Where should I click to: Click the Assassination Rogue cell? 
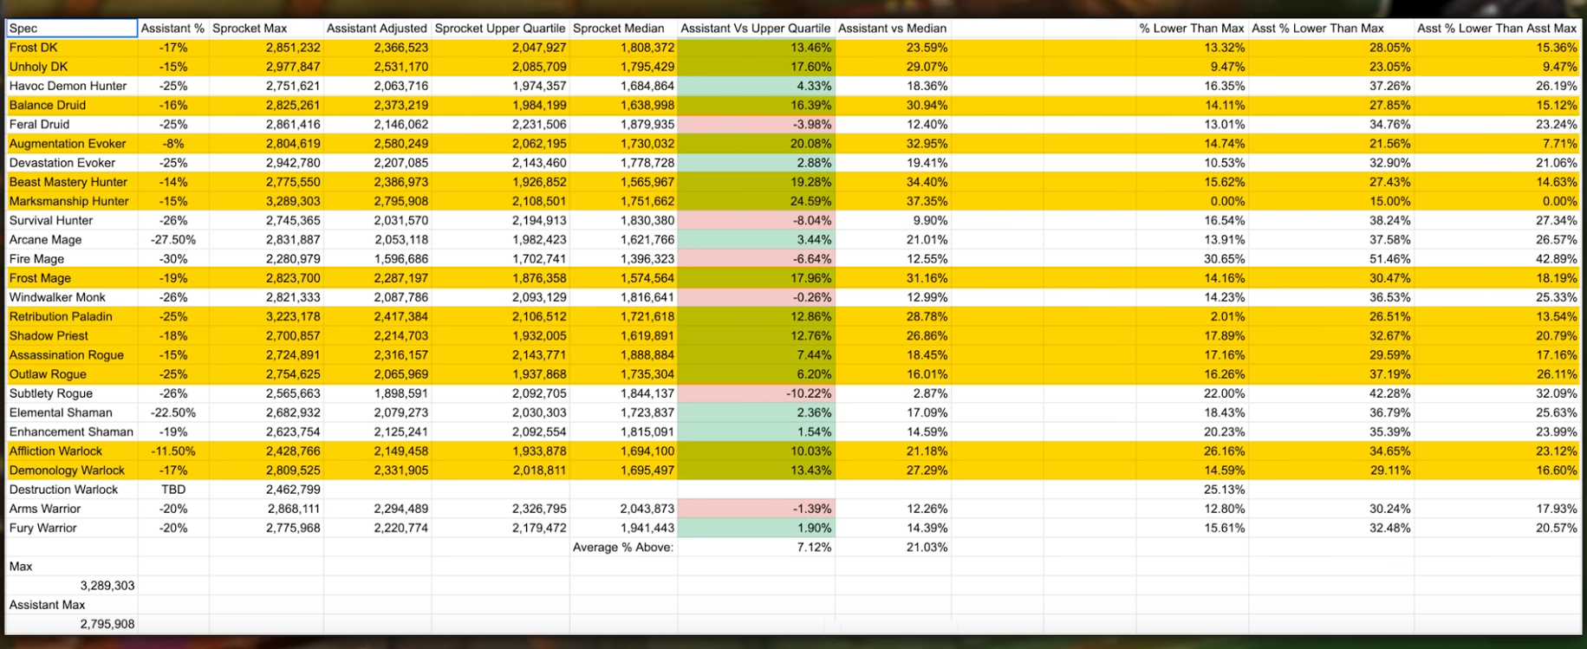pos(72,355)
